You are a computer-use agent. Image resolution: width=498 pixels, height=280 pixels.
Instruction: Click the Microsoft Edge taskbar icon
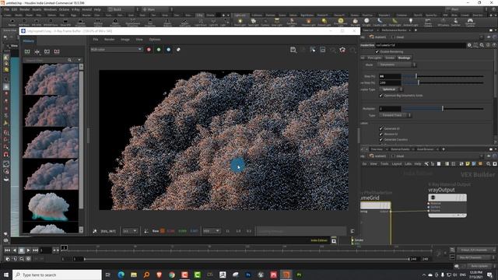coord(121,275)
